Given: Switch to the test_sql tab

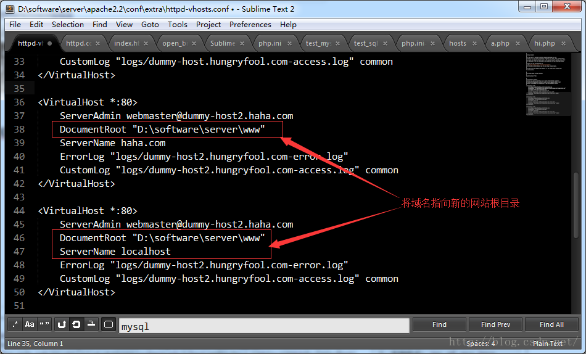Looking at the screenshot, I should tap(366, 43).
